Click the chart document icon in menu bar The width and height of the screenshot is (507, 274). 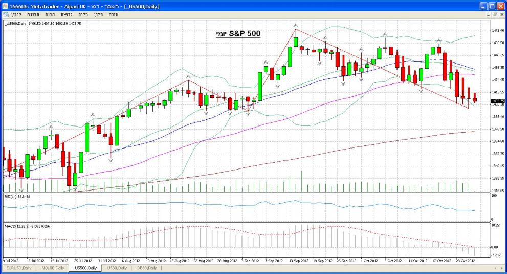tap(5, 15)
